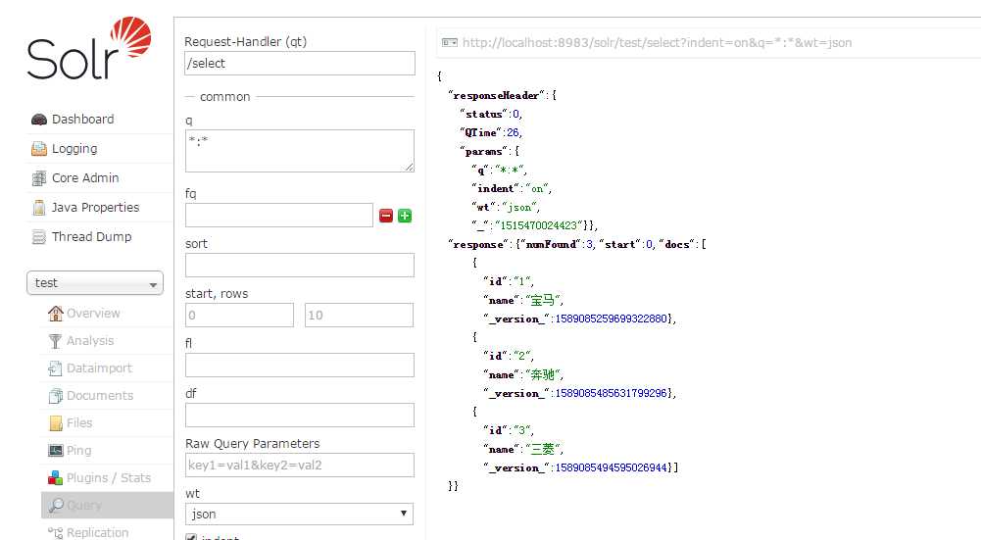Click the Thread Dump icon
The image size is (981, 540).
click(39, 237)
